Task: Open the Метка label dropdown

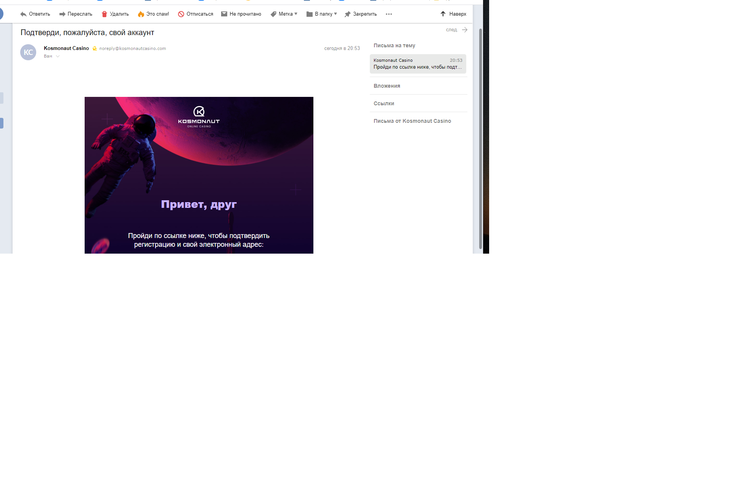Action: click(284, 14)
